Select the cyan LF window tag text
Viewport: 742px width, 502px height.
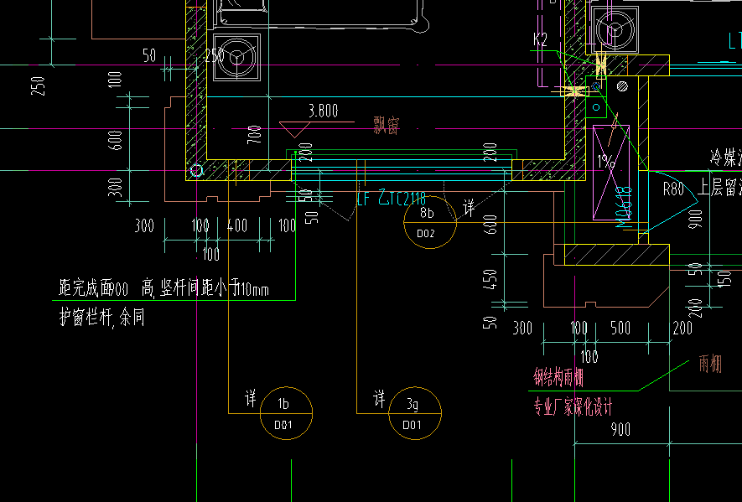point(392,199)
